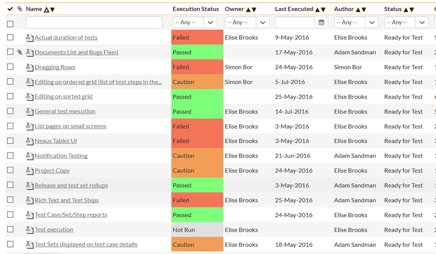
Task: Click the paperclip attachment icon on Documents List row
Action: [20, 52]
